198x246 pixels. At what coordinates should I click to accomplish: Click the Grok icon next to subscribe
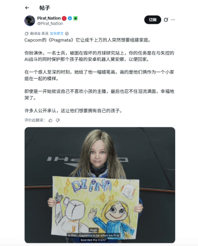pos(166,20)
